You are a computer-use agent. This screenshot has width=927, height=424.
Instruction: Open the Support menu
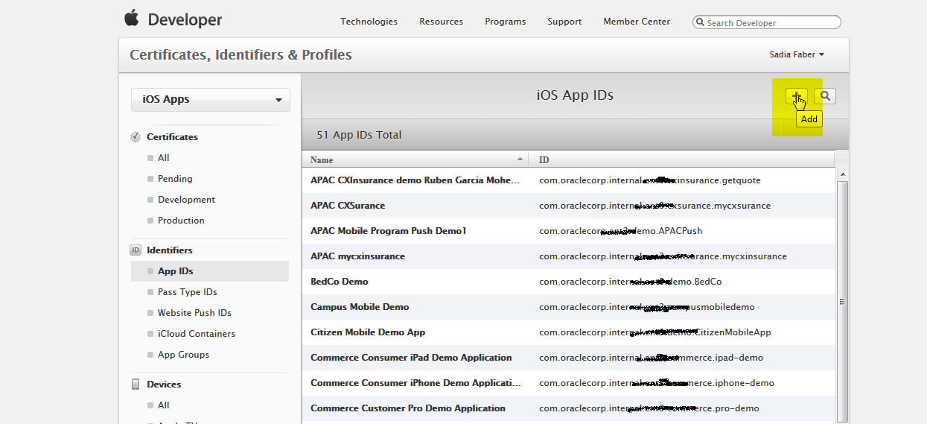point(564,22)
